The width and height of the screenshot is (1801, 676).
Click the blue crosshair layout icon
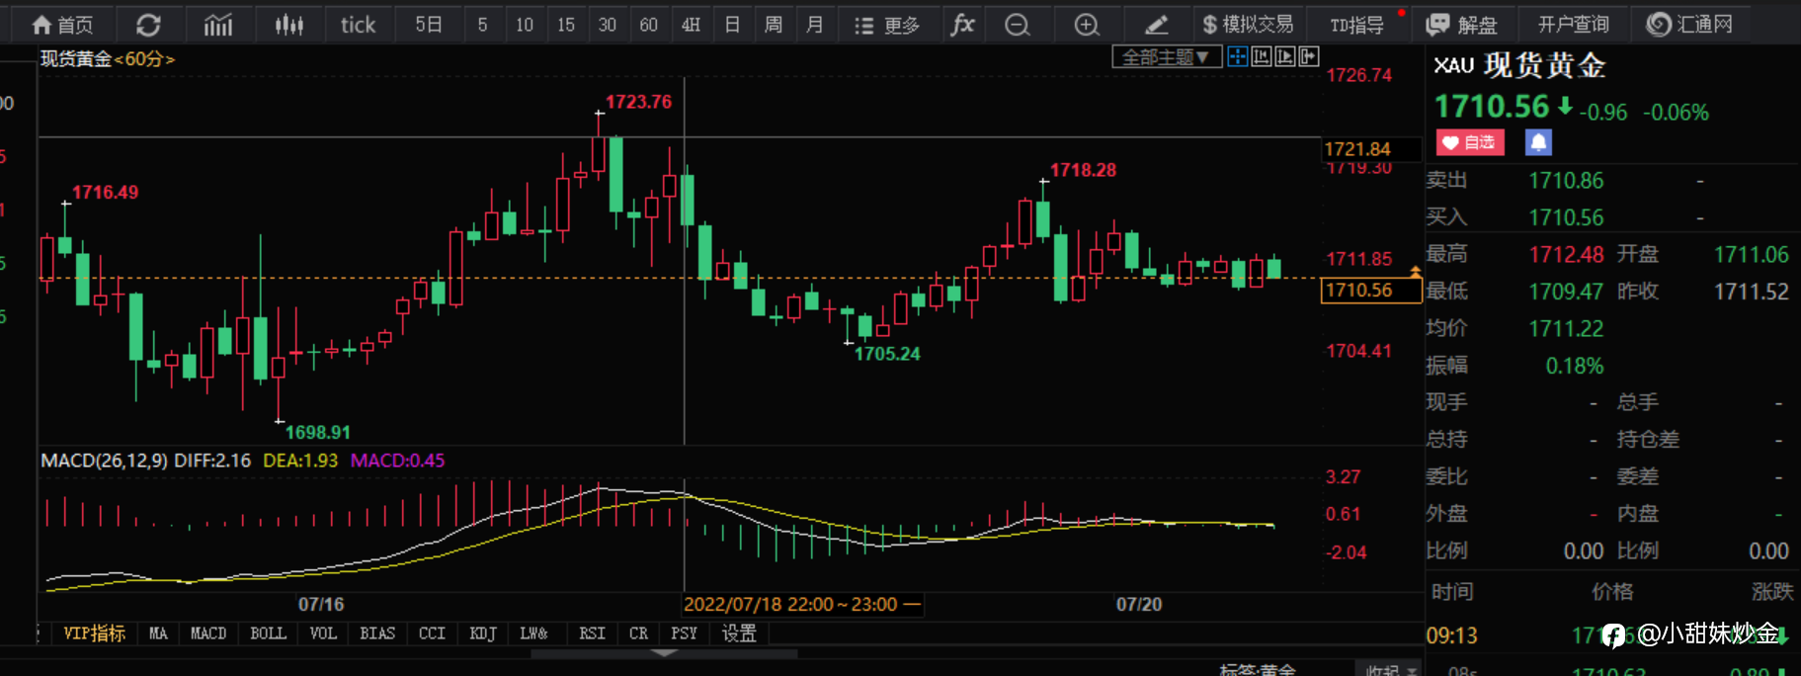[x=1237, y=56]
